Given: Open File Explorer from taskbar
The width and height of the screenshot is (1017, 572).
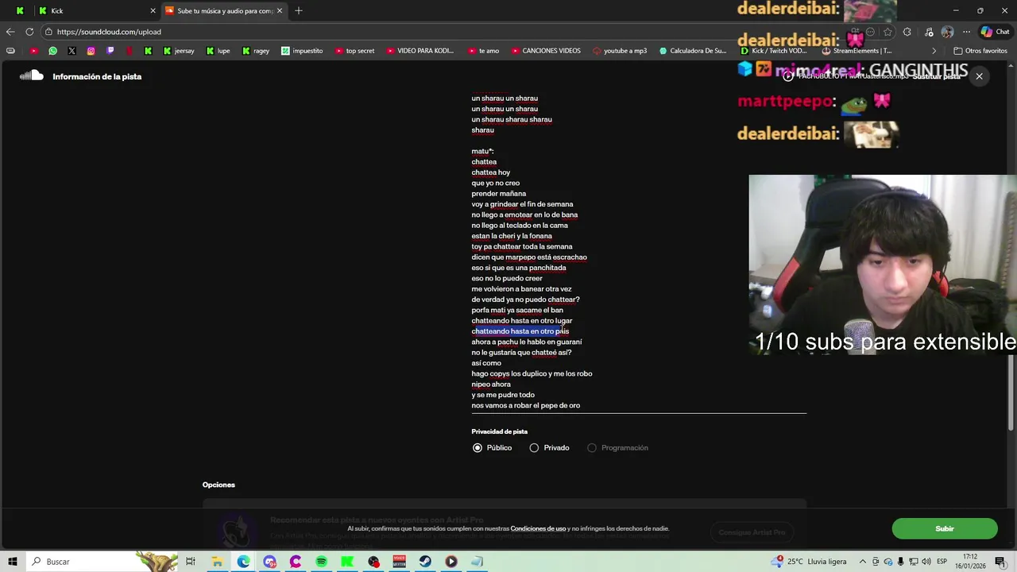Looking at the screenshot, I should click(217, 562).
